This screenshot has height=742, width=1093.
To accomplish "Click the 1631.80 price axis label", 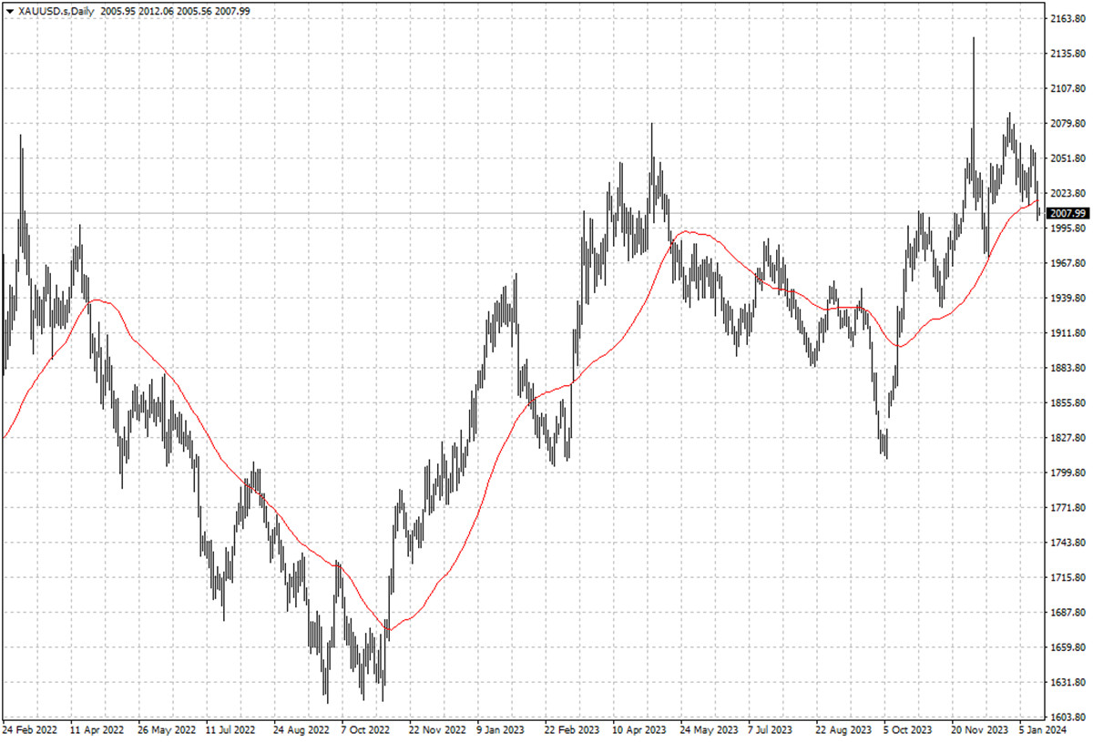I will tap(1067, 683).
